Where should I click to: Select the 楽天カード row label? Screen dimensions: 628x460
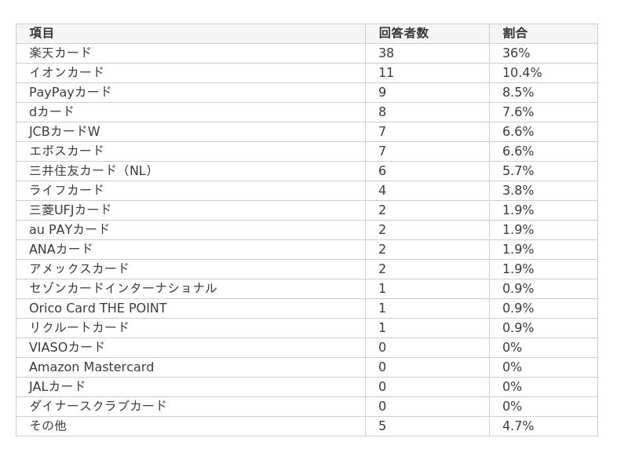point(60,53)
